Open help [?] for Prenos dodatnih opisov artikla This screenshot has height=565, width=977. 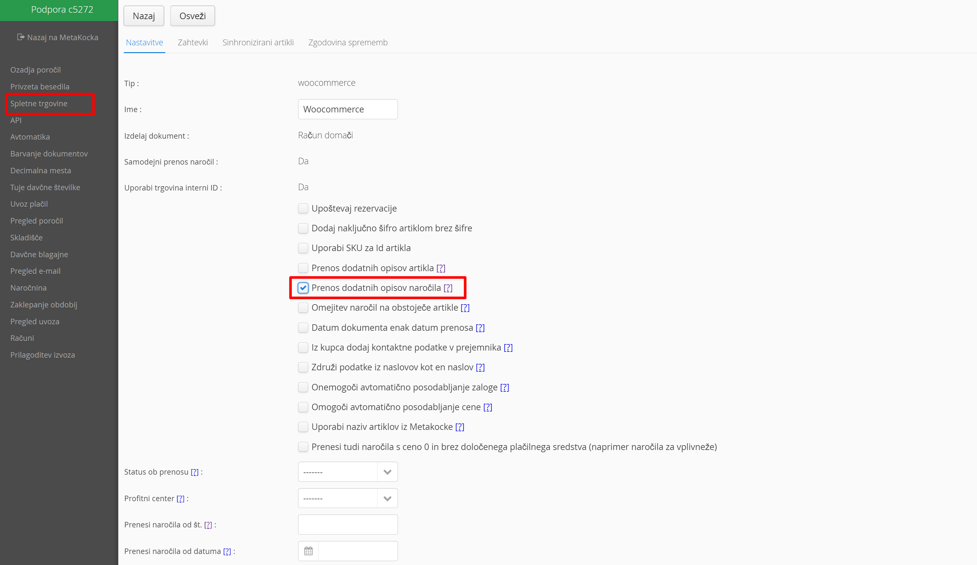[441, 268]
